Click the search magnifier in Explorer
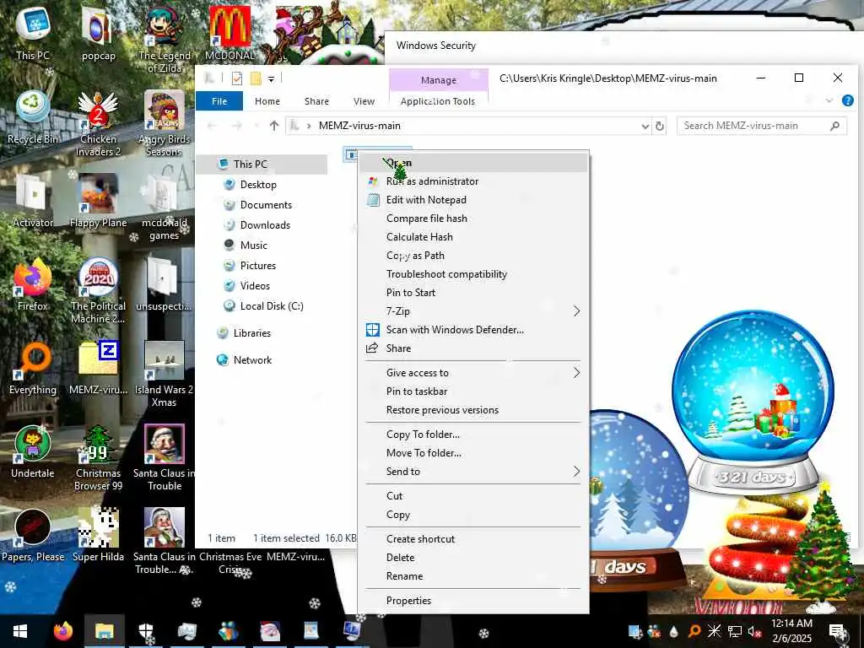The height and width of the screenshot is (648, 864). point(834,126)
